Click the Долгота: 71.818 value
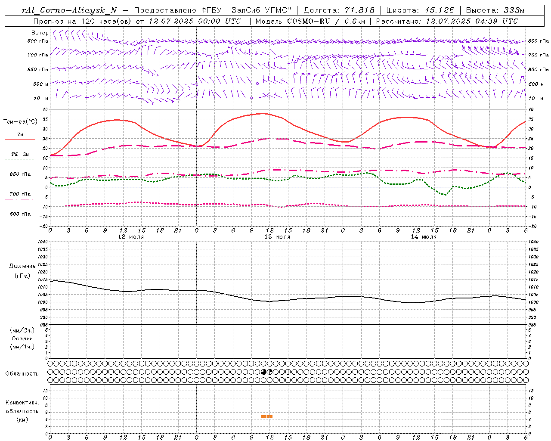The width and height of the screenshot is (551, 441). (339, 10)
